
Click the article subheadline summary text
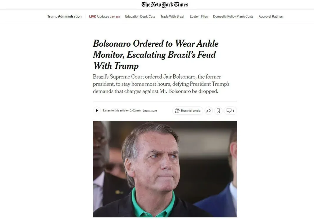coord(162,84)
